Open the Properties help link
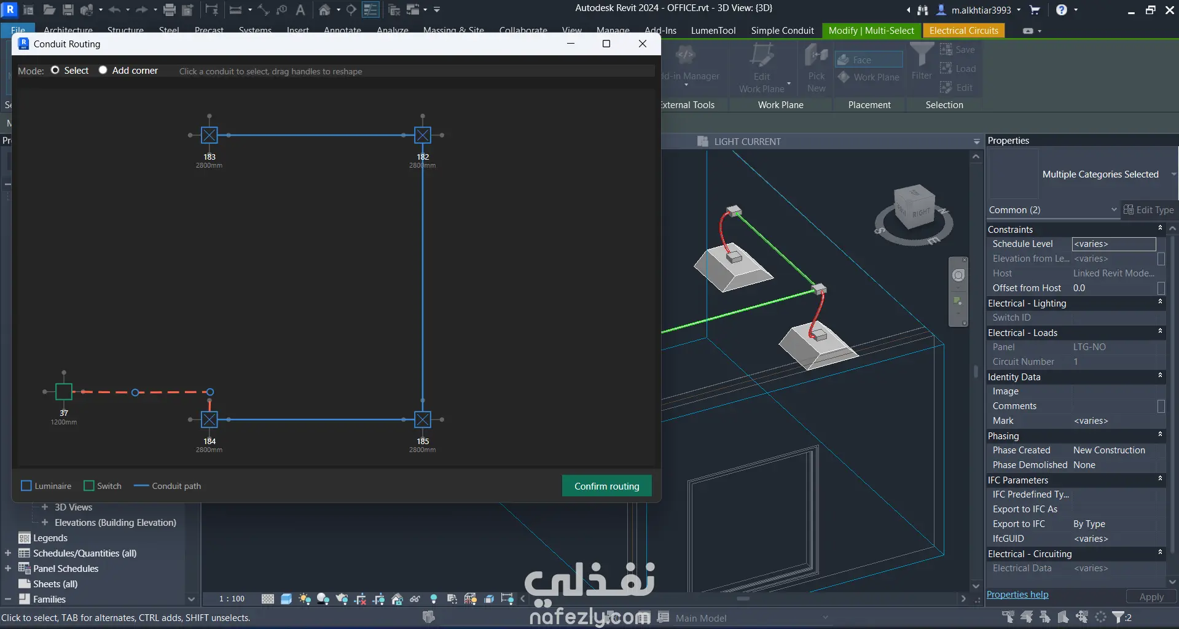The height and width of the screenshot is (629, 1179). tap(1017, 595)
